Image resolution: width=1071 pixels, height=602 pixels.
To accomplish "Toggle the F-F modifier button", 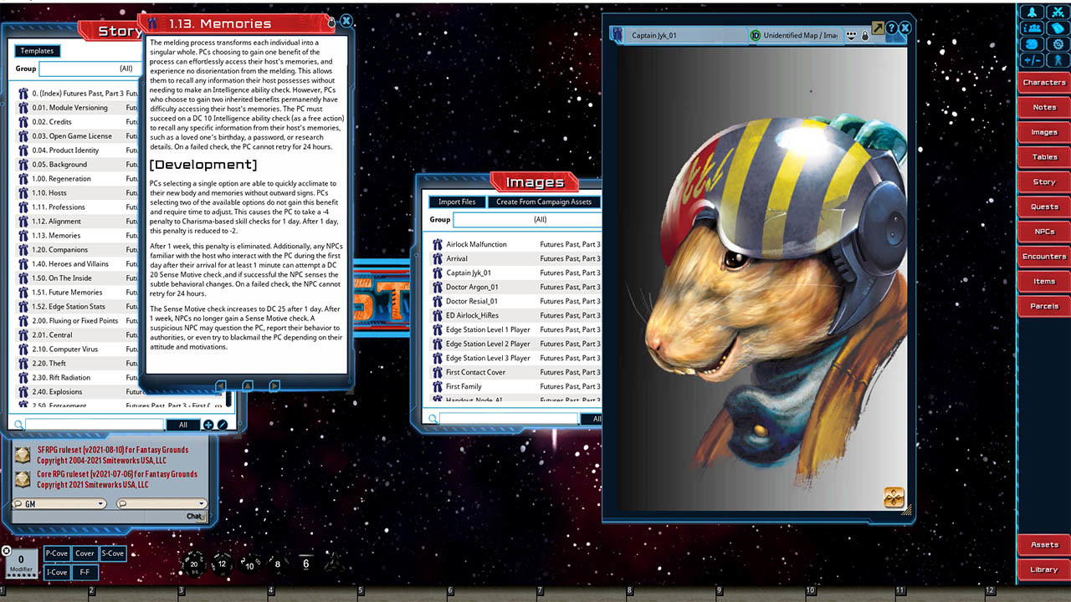I will tap(85, 573).
